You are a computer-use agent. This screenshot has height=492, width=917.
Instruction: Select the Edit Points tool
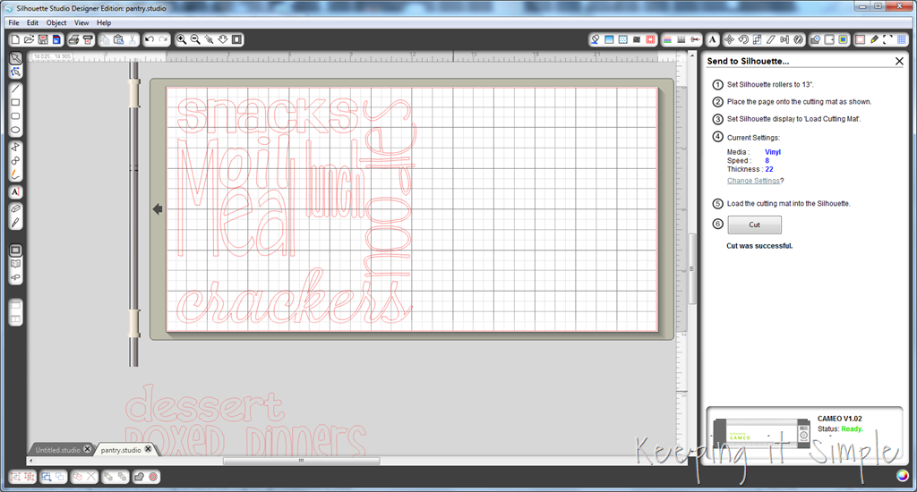click(16, 72)
